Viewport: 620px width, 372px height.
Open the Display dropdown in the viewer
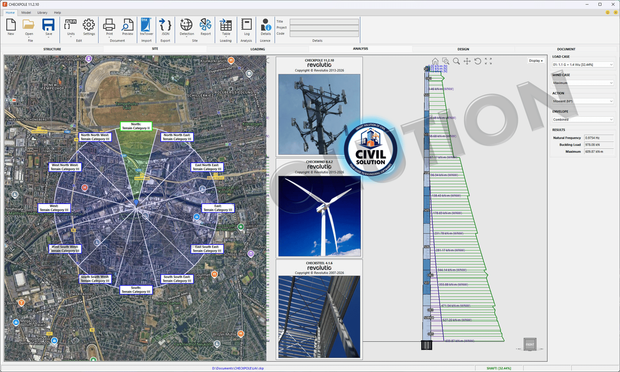coord(536,61)
